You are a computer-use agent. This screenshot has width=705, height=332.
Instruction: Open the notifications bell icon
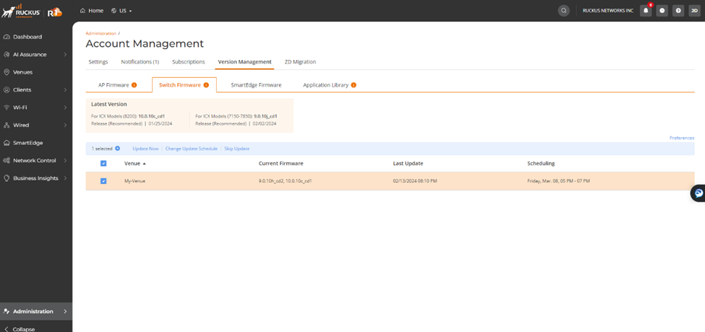(646, 11)
